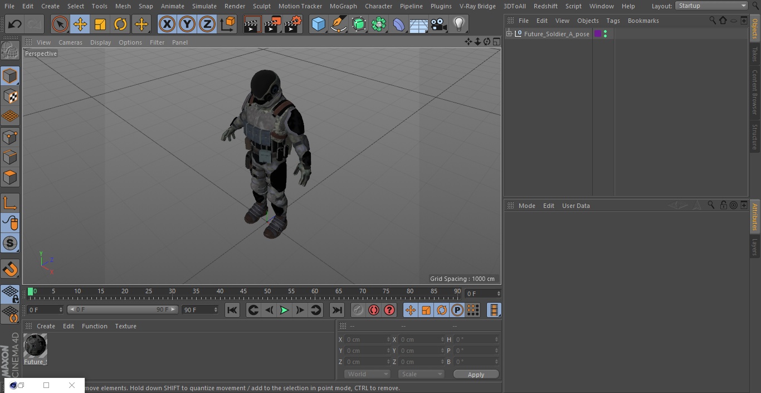The image size is (761, 393).
Task: Select Future_Soldier_A_pose object
Action: tap(557, 34)
